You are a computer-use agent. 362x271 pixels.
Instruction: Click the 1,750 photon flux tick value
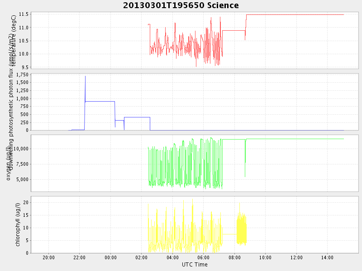pos(22,75)
